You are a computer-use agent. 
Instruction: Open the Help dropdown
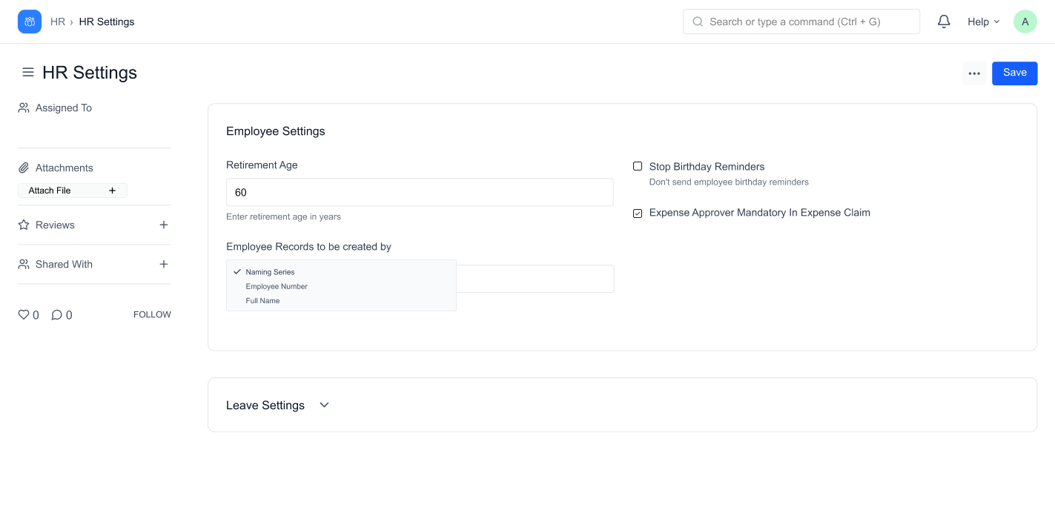pyautogui.click(x=983, y=21)
